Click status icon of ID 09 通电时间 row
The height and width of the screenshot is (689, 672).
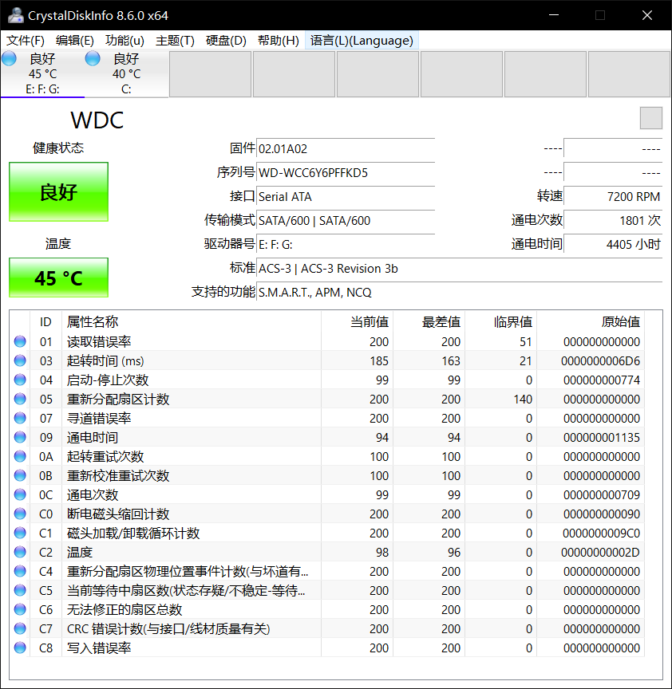click(x=20, y=437)
